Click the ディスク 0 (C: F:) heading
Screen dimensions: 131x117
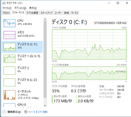69,22
